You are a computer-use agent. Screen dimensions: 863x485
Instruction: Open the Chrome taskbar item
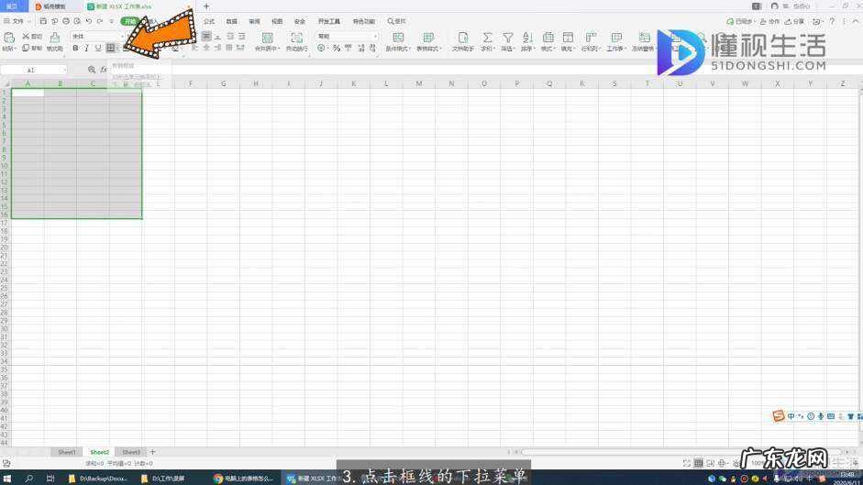[x=244, y=478]
